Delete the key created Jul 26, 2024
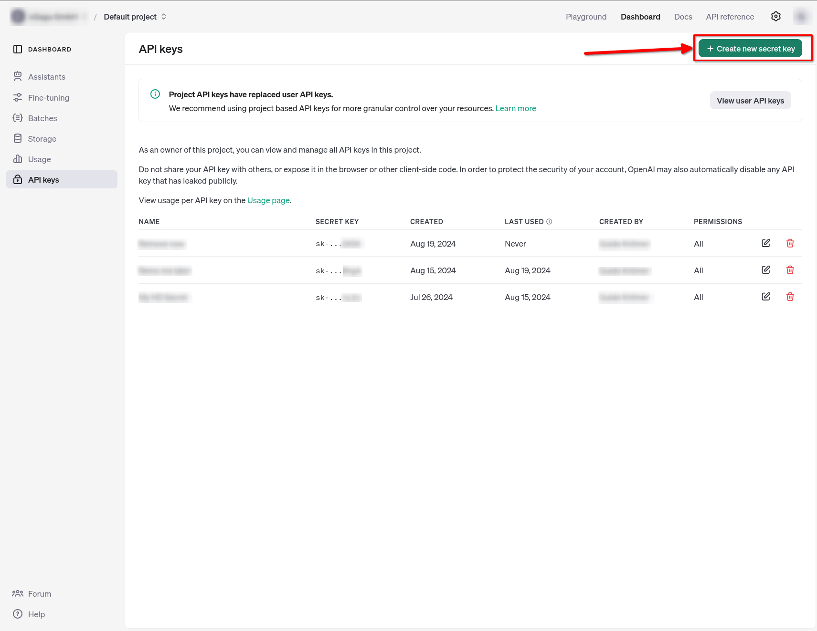817x631 pixels. pyautogui.click(x=790, y=297)
